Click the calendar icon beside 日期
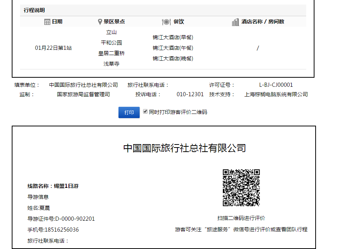 point(47,22)
